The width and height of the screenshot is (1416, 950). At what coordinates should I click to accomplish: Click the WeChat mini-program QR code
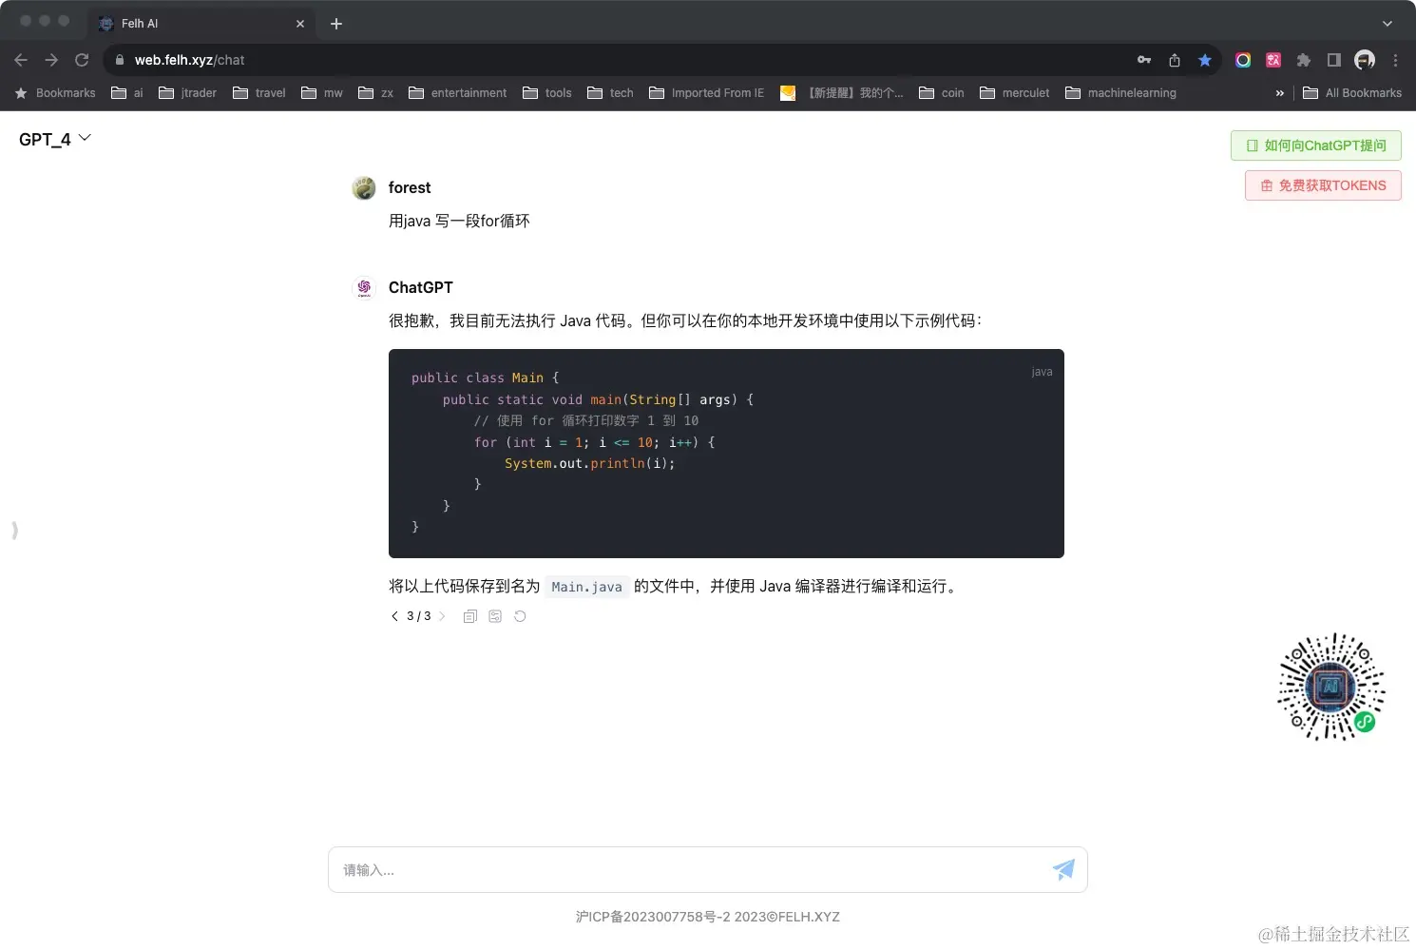(x=1330, y=687)
